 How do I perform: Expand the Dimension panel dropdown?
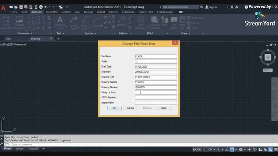pos(25,33)
